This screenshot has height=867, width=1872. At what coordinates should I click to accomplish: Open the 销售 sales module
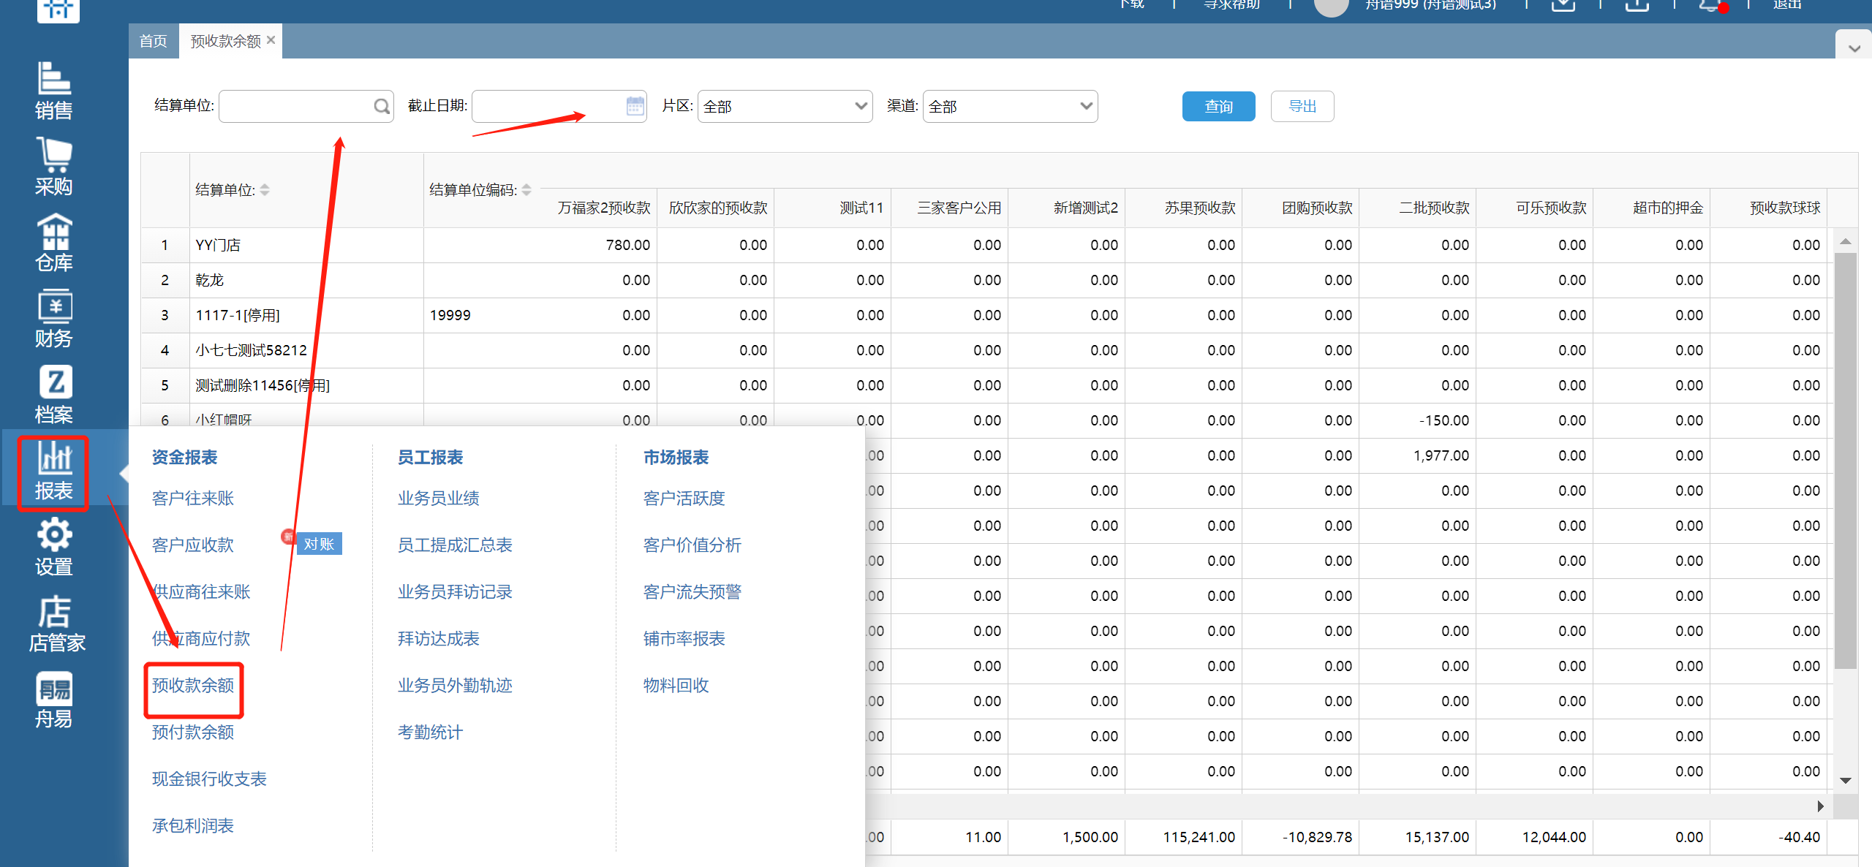click(54, 91)
